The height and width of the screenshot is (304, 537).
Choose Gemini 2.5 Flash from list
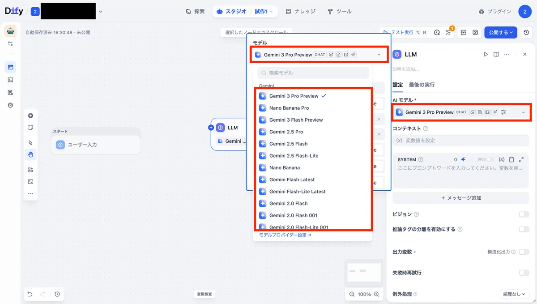313,144
